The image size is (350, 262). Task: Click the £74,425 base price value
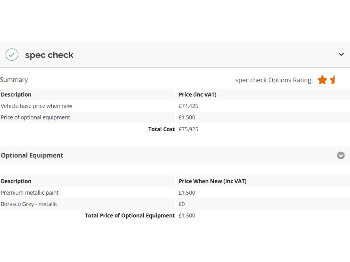[188, 106]
